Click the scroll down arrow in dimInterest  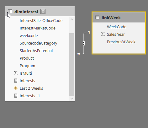tap(71, 99)
